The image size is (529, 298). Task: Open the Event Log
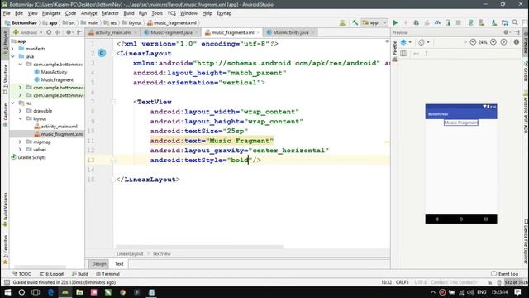click(505, 274)
